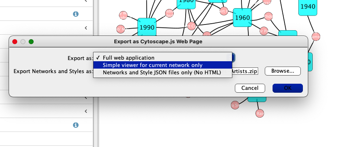
Task: Confirm export with the OK button
Action: [x=287, y=88]
